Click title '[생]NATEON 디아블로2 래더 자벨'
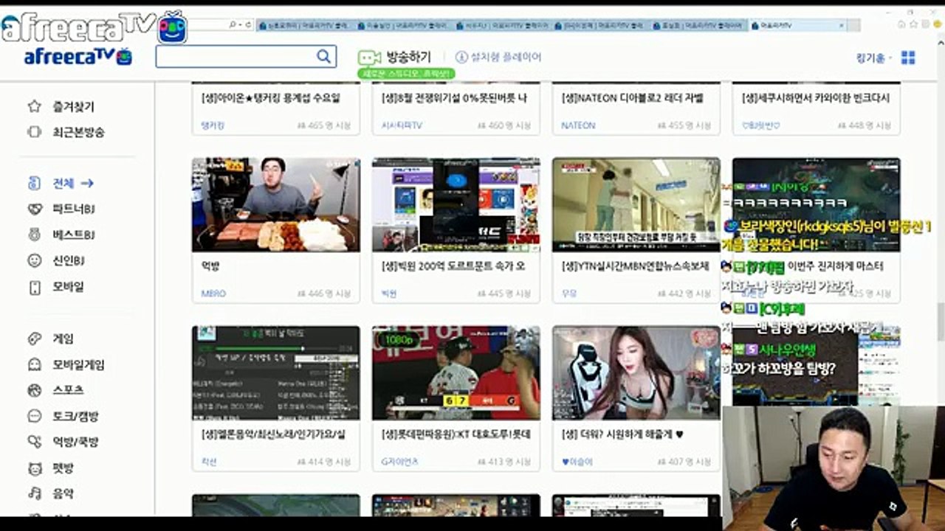This screenshot has width=945, height=531. pos(633,97)
